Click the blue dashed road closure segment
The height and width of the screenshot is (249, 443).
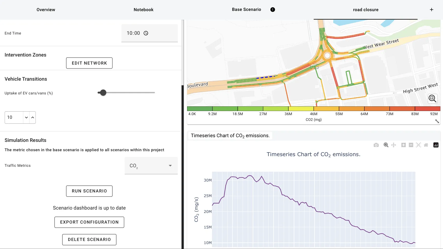click(265, 77)
